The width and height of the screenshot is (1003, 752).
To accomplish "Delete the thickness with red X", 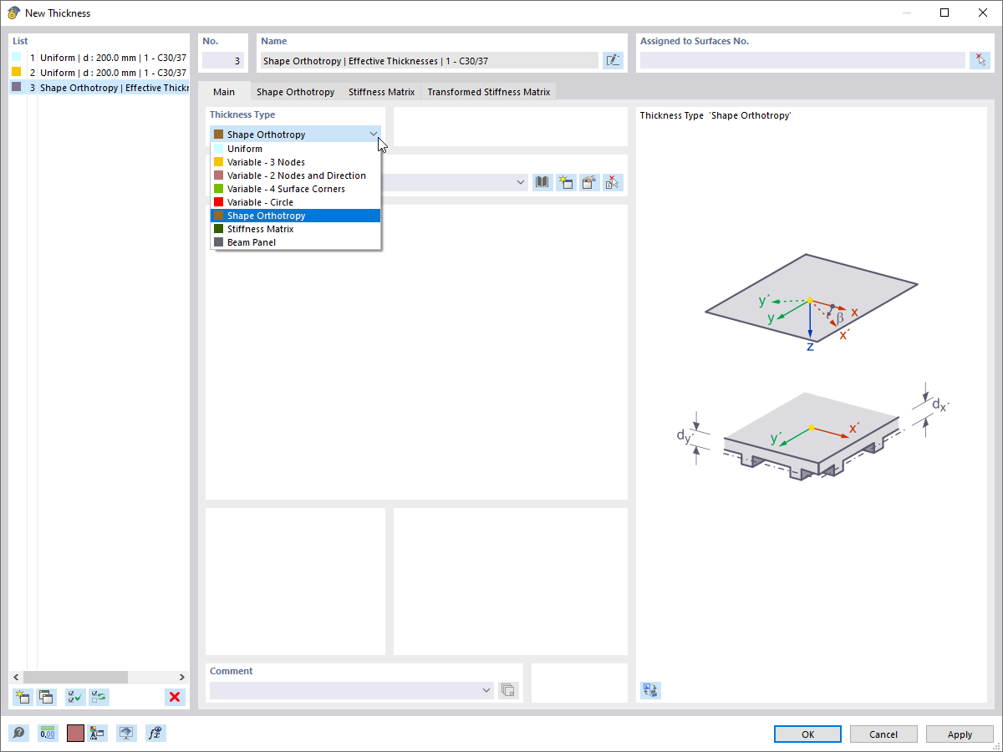I will coord(175,697).
